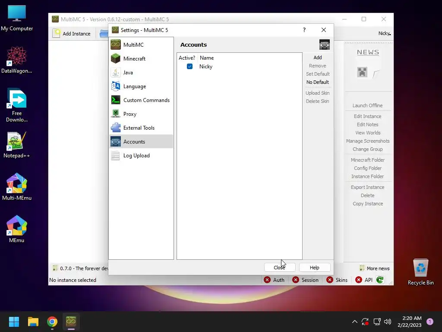Open the Windows Start menu
442x332 pixels.
tap(14, 322)
